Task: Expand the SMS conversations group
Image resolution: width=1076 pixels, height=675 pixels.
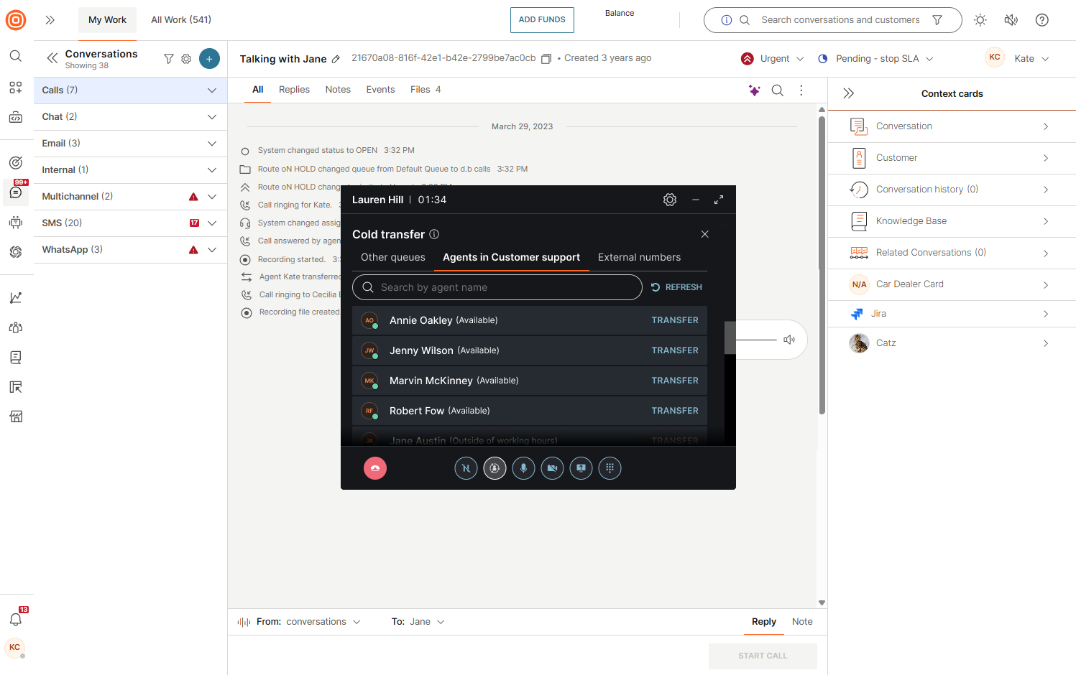Action: click(211, 223)
